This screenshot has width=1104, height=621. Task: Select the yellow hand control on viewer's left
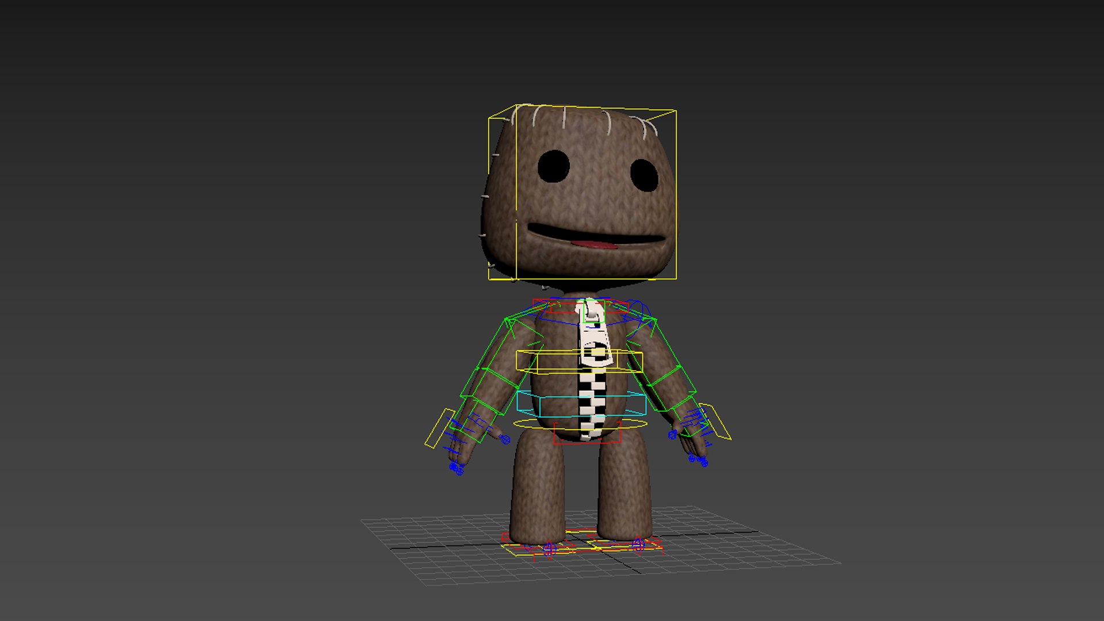[x=440, y=428]
